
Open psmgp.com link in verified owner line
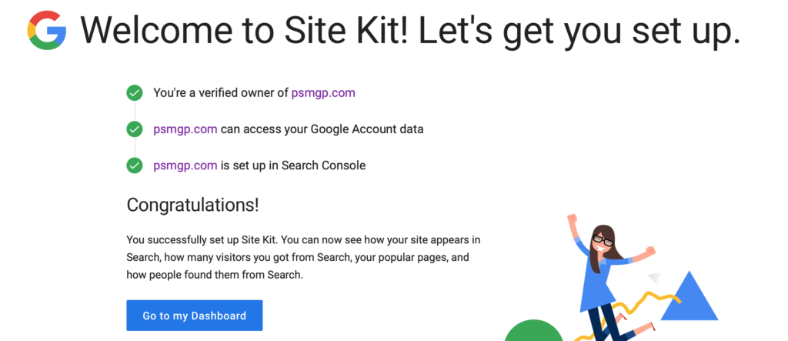323,92
